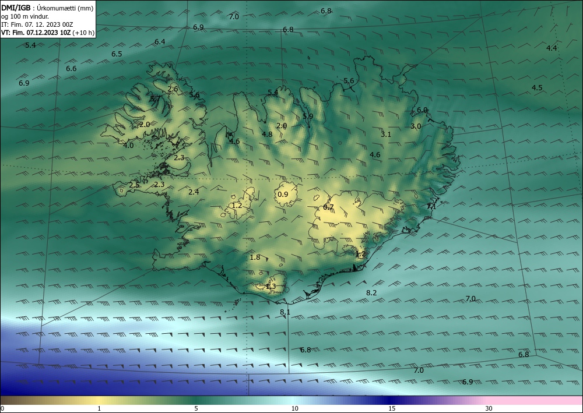
Task: Click the yellow part of the color scale
Action: [99, 400]
